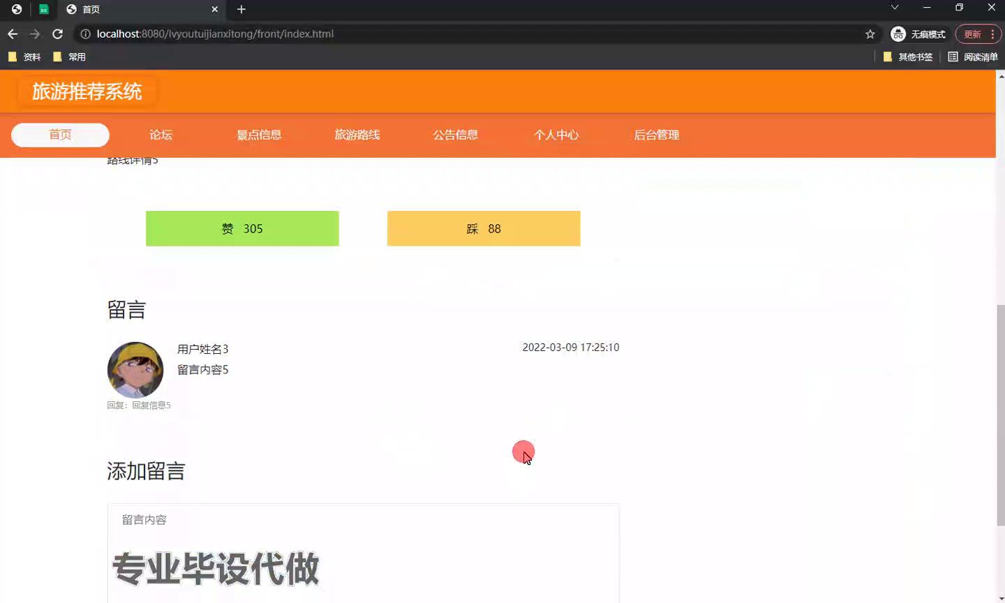Click in the 留言内容 text field
This screenshot has height=603, width=1005.
(x=363, y=551)
